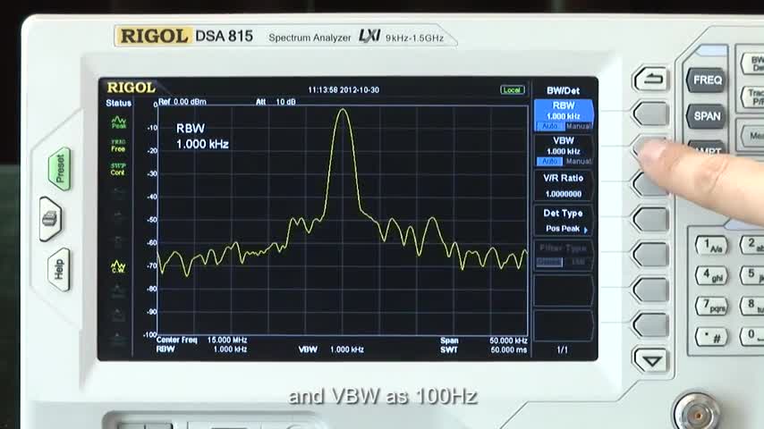Toggle RBW Manual mode
Screen dimensions: 764x429
click(578, 126)
